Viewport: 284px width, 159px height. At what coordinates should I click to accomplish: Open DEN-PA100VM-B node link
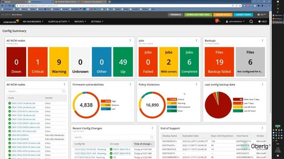(x=20, y=139)
